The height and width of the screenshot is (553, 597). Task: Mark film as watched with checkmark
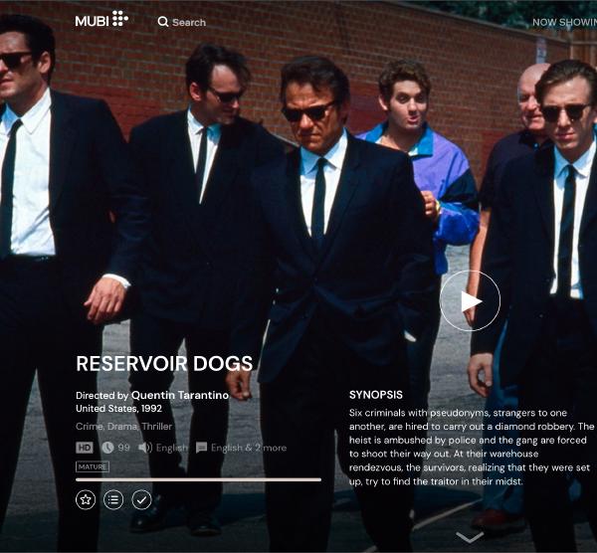(141, 499)
